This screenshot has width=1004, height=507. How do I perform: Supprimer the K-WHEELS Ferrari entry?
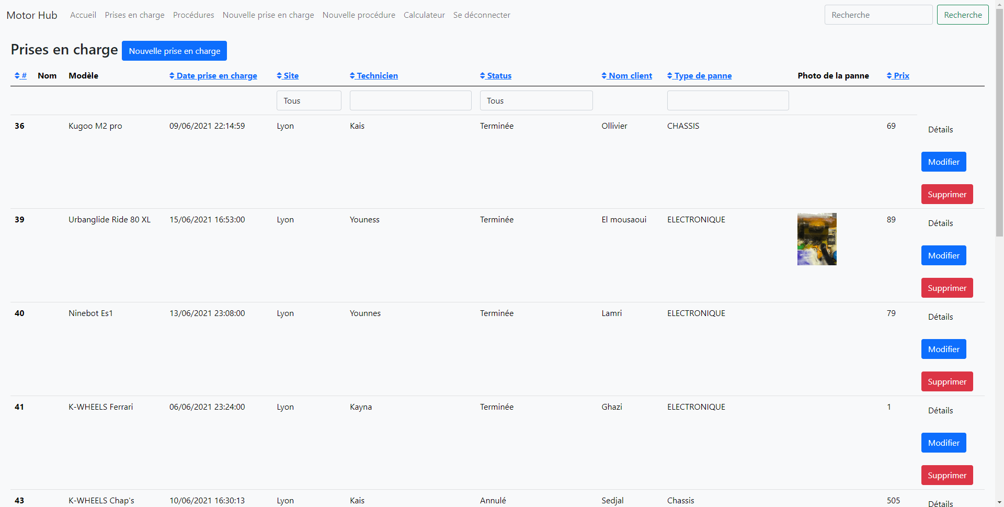coord(947,475)
